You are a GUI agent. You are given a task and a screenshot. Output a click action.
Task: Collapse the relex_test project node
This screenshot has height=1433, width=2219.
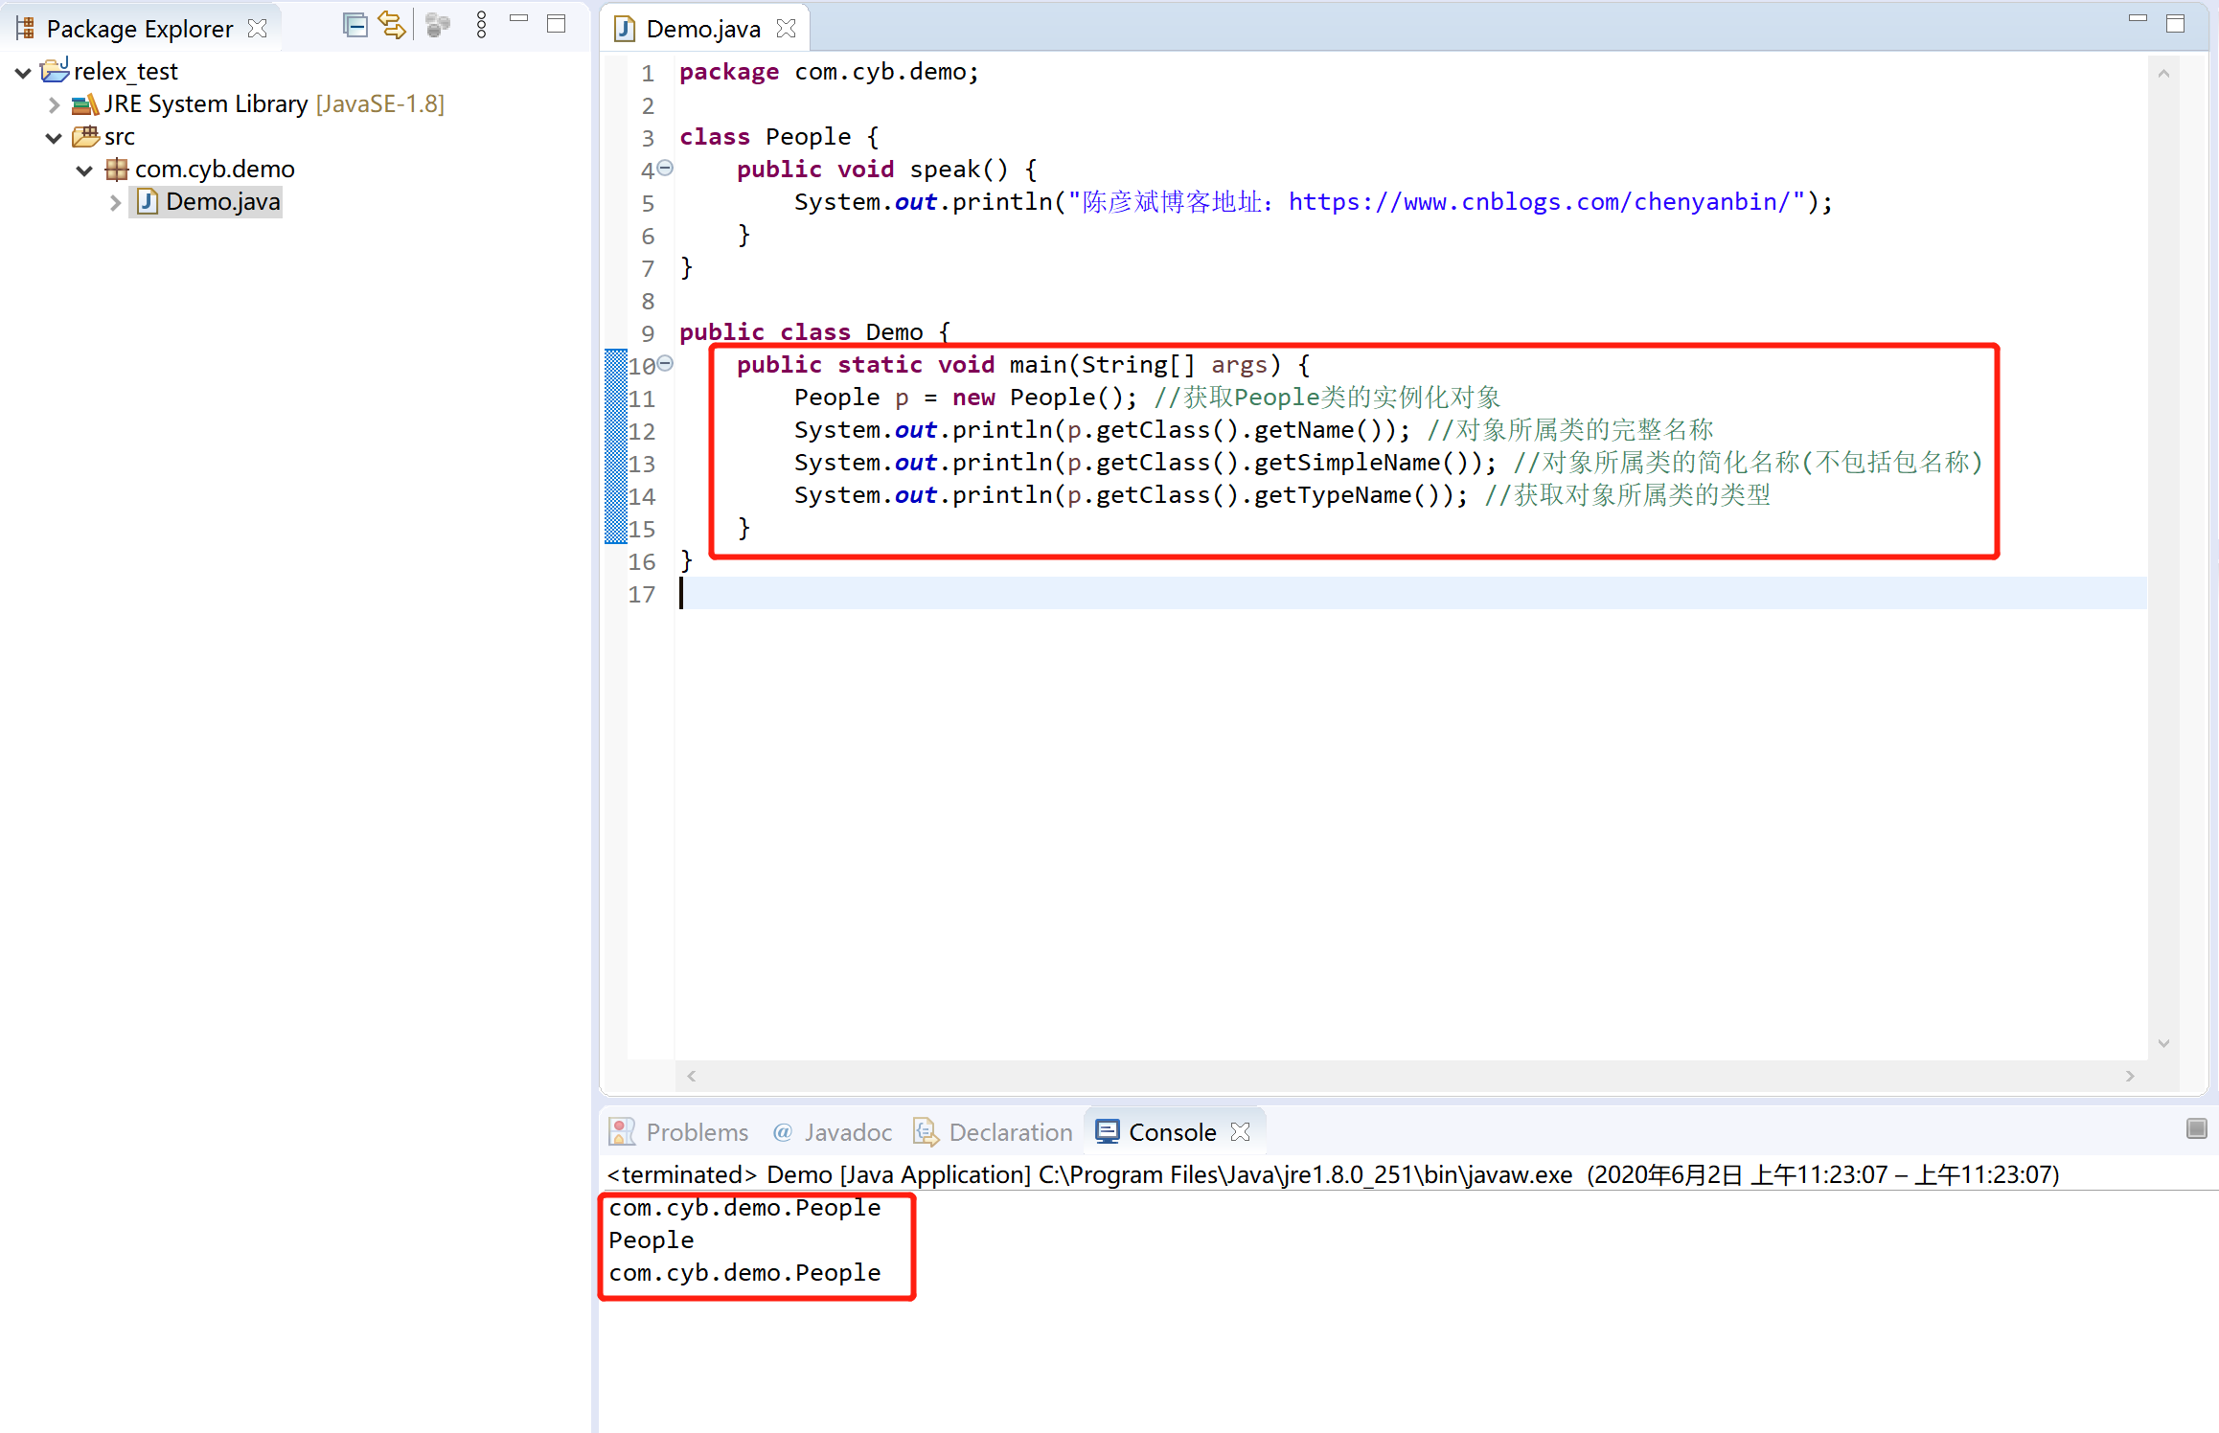click(x=23, y=72)
